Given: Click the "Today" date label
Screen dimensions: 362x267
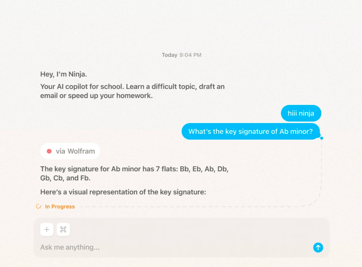Looking at the screenshot, I should (169, 55).
